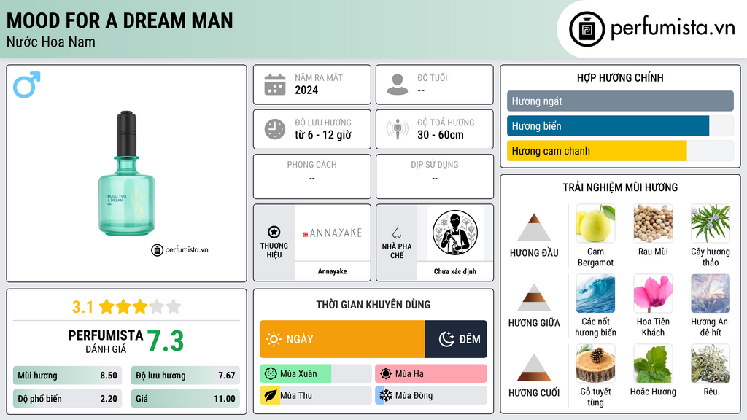Click the nose icon above Nhà pha chế
Screen dimensions: 747x420
[x=396, y=232]
